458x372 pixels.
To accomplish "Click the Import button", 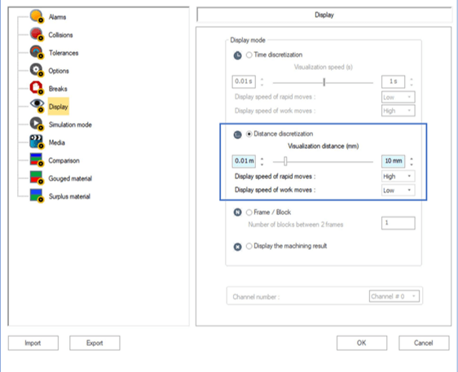I will pos(33,343).
